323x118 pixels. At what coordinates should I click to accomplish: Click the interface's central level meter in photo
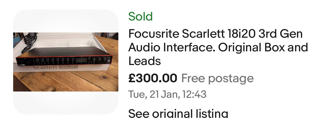tap(82, 60)
